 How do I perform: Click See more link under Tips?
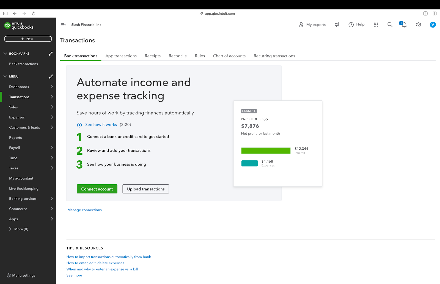74,275
